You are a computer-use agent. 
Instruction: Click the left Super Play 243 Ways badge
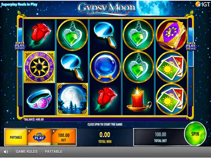(x=20, y=46)
